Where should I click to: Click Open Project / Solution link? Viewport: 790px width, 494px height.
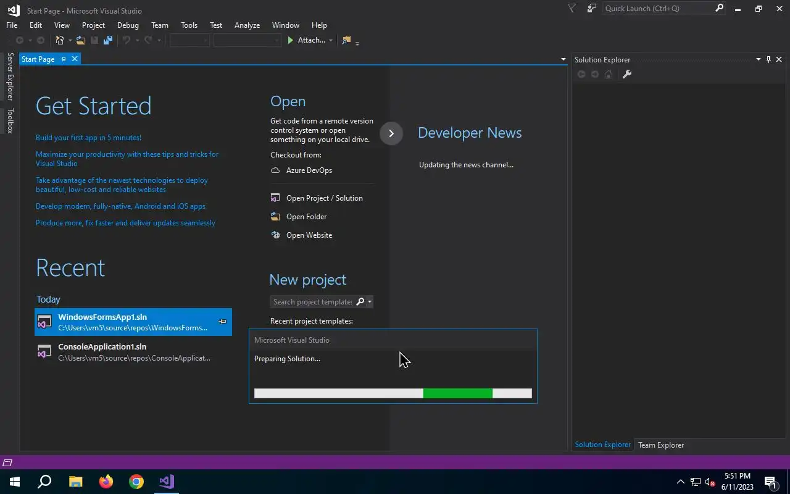325,198
